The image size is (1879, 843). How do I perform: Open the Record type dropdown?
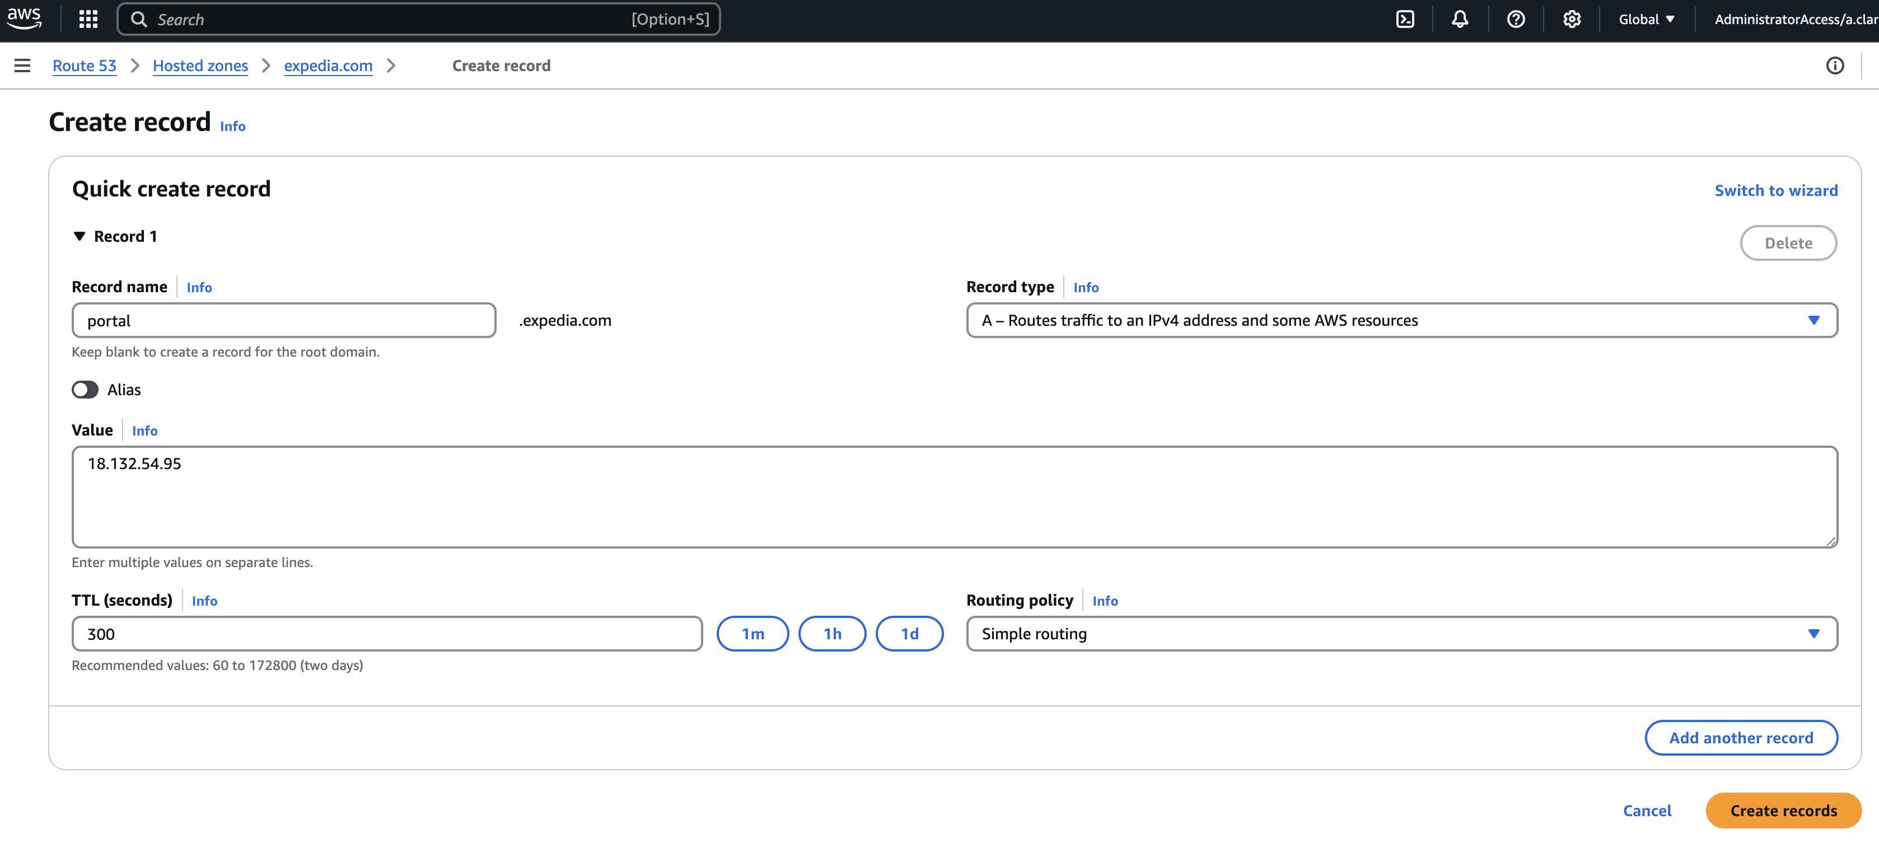(1401, 321)
